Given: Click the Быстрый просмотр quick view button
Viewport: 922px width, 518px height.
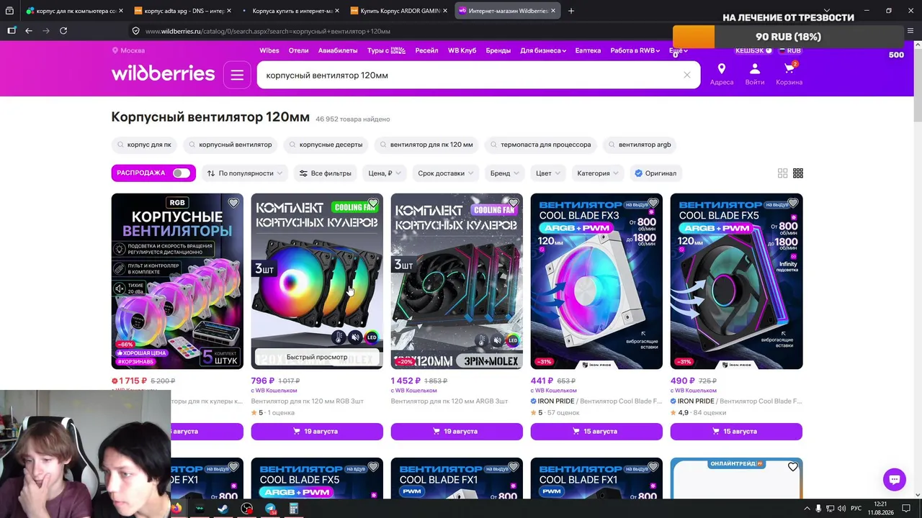Looking at the screenshot, I should [317, 357].
